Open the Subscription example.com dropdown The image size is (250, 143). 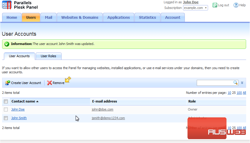[195, 8]
